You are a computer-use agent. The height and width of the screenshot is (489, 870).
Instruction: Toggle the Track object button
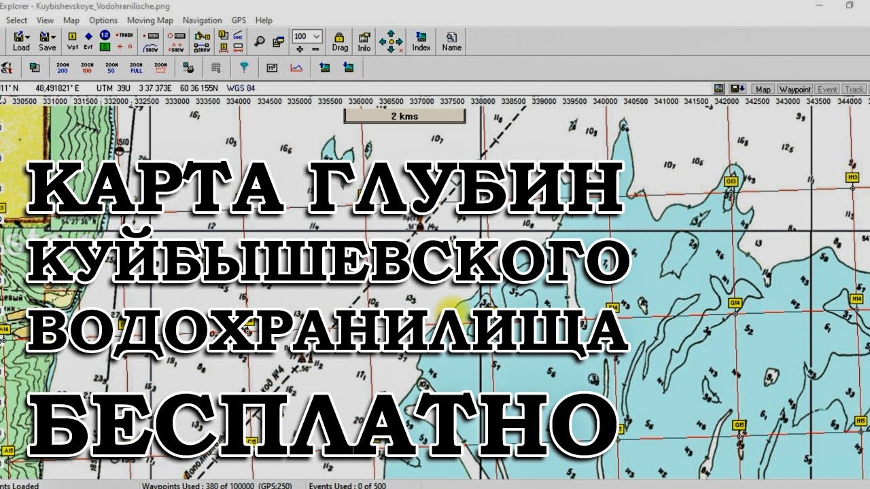point(854,89)
